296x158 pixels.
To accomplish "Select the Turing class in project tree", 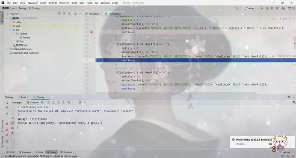I will tap(25, 37).
